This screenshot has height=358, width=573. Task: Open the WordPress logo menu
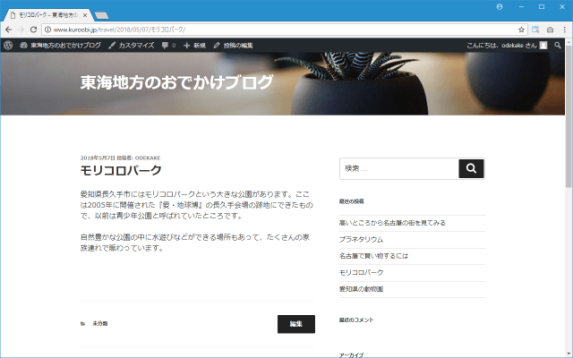(8, 46)
